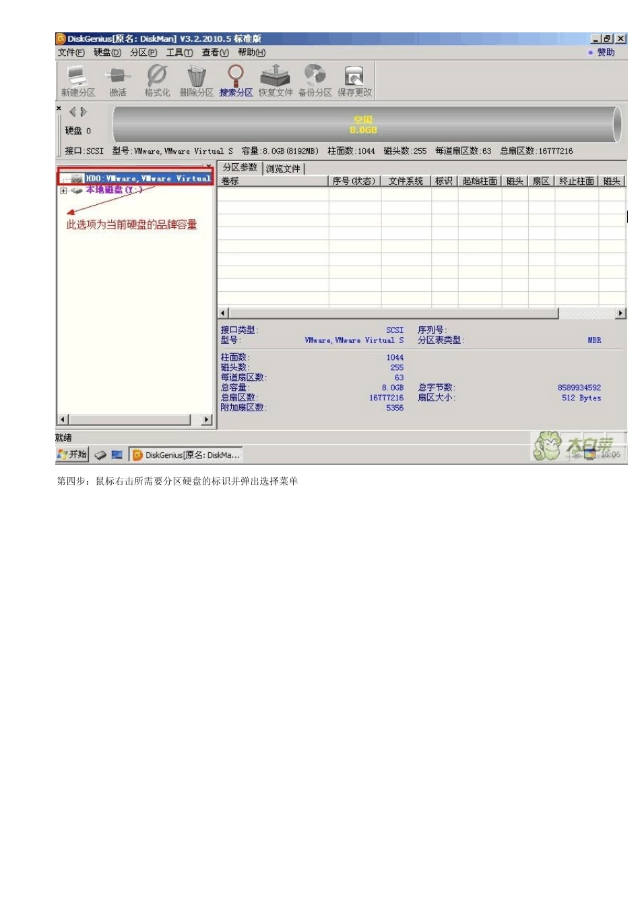Viewport: 640px width, 906px height.
Task: Click the 删除分区 trash can icon
Action: 196,75
